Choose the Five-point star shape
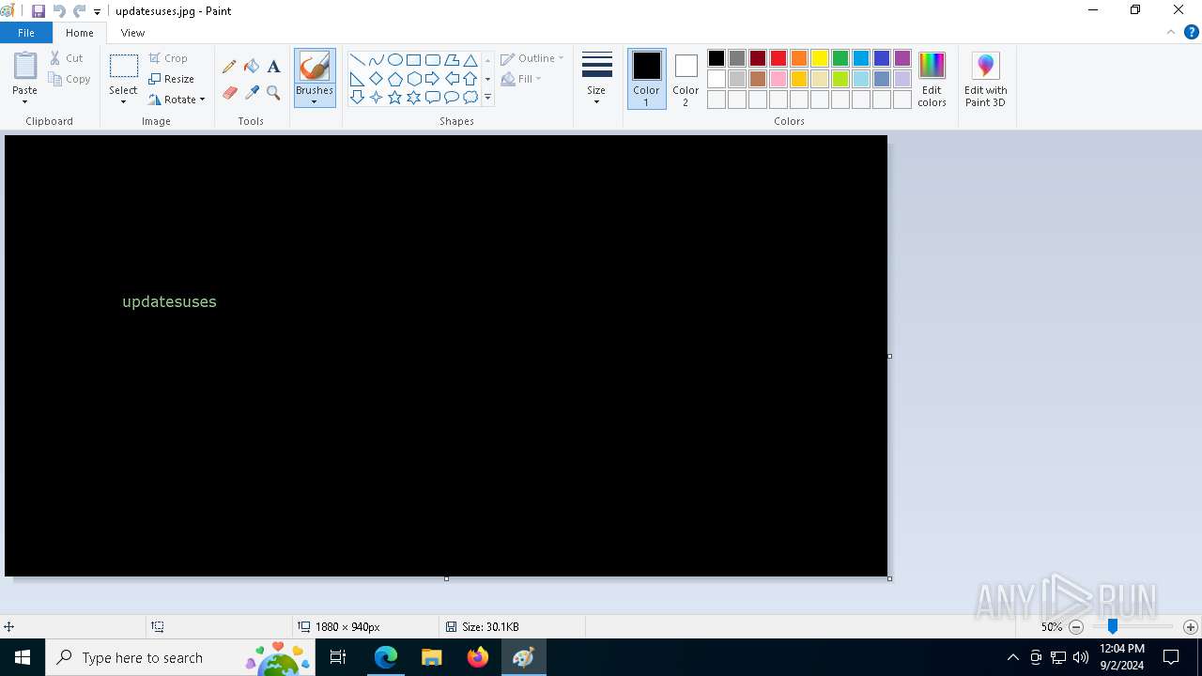Image resolution: width=1202 pixels, height=676 pixels. [x=395, y=97]
